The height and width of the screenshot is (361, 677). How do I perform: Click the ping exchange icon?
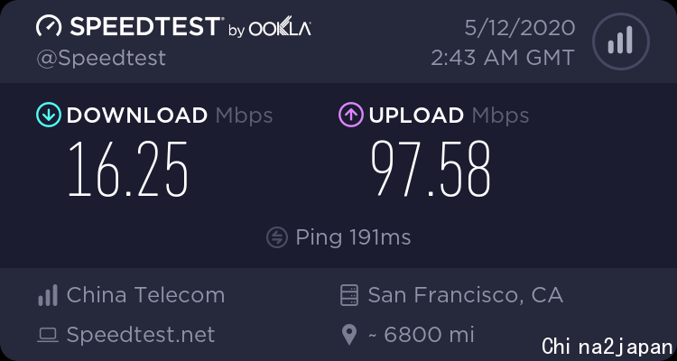click(277, 237)
